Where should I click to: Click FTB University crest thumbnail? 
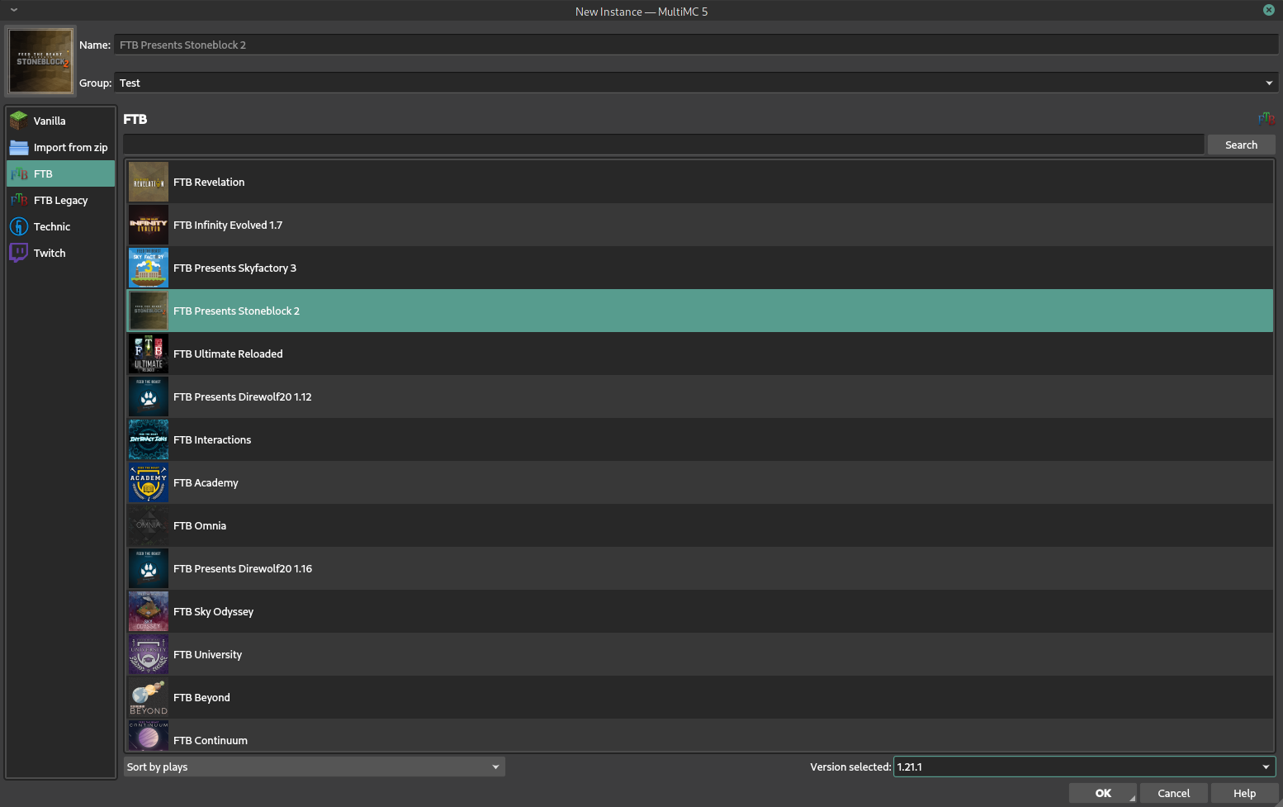point(149,654)
